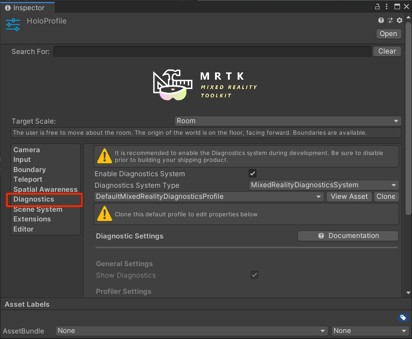Open help reference for HoloProfile
The image size is (412, 339).
[381, 20]
